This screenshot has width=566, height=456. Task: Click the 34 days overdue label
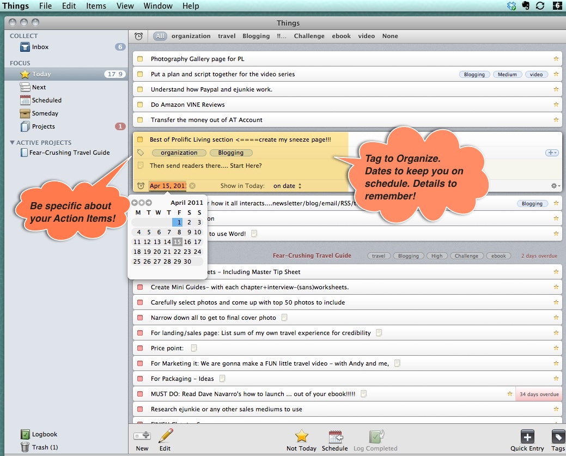(539, 394)
